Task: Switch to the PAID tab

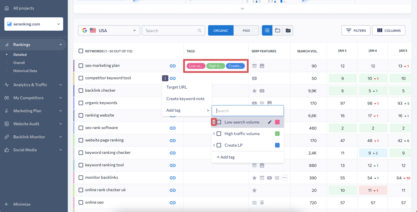Action: pyautogui.click(x=246, y=30)
